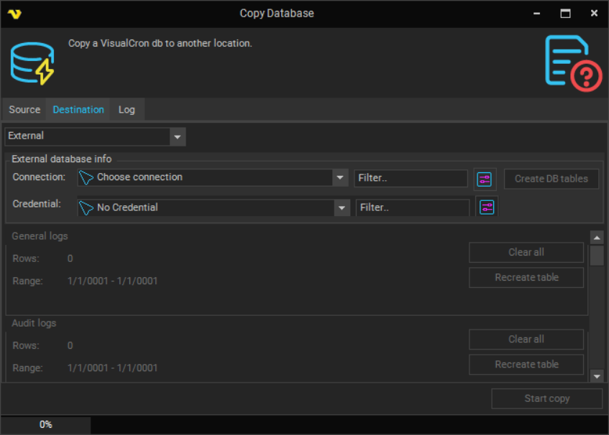The image size is (609, 435).
Task: Click the 0% progress bar
Action: (305, 424)
